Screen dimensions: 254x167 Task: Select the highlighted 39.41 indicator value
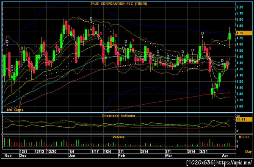tap(244, 120)
